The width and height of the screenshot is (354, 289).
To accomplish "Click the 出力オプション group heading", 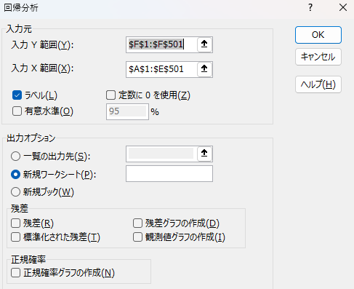I will [x=31, y=138].
